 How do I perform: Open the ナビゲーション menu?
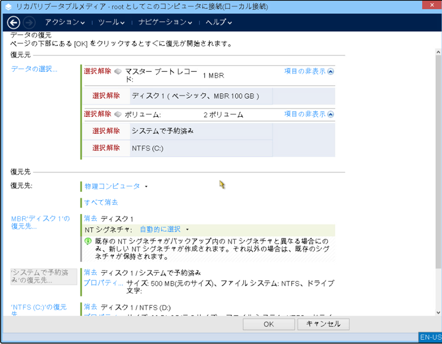pos(165,22)
